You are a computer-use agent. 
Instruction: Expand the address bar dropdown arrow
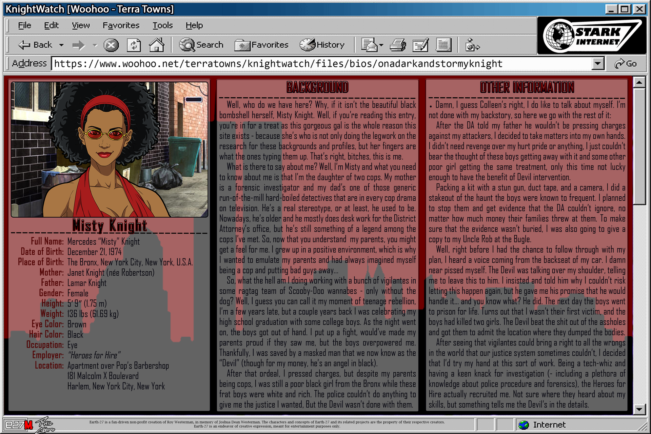click(598, 63)
